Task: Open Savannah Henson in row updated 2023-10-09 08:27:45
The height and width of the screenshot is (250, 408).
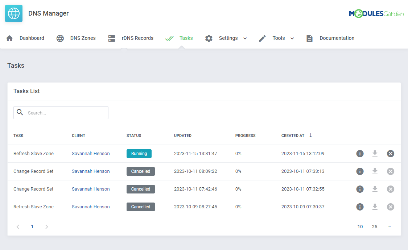Action: point(91,207)
